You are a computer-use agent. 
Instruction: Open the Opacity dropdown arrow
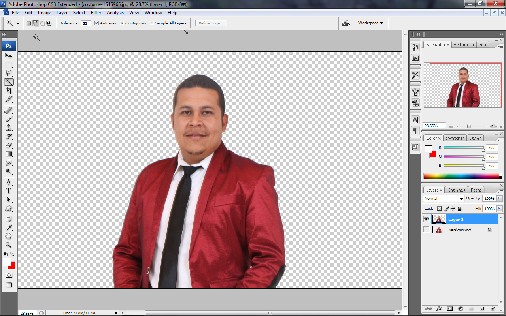coord(499,198)
